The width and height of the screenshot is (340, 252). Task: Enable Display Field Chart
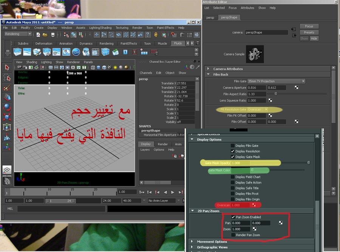point(233,177)
